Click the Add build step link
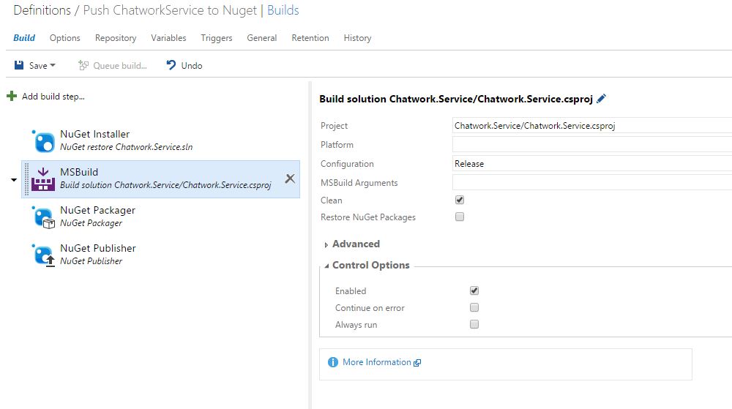Screen dimensions: 732x409 (53, 97)
